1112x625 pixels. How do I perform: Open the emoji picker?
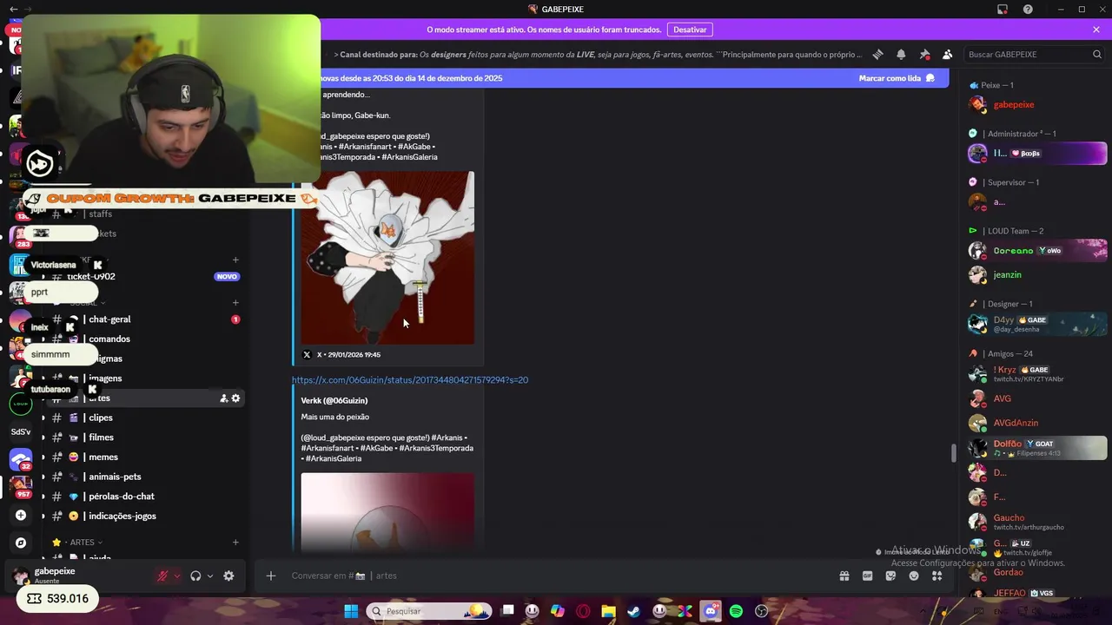[x=914, y=576]
